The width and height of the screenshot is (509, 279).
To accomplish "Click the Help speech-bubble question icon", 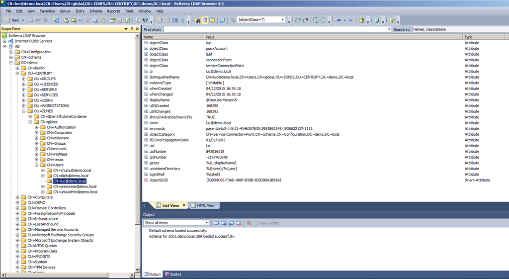I will [138, 20].
